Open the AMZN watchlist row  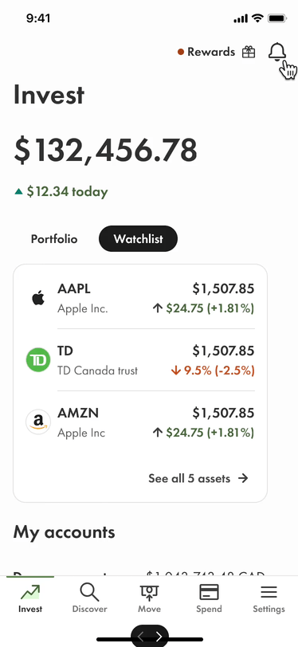tap(140, 422)
